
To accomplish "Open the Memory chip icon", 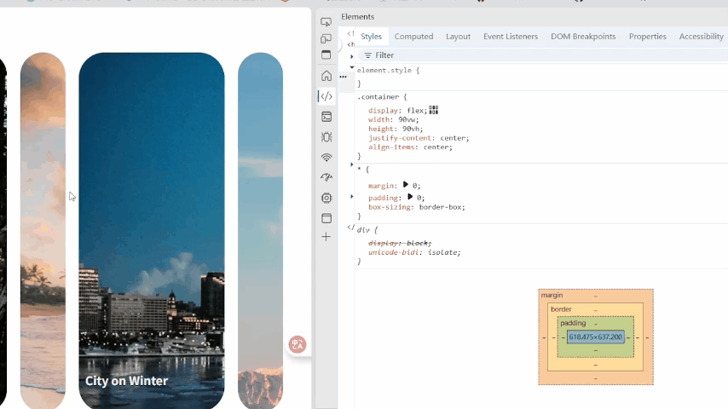I will click(x=326, y=198).
